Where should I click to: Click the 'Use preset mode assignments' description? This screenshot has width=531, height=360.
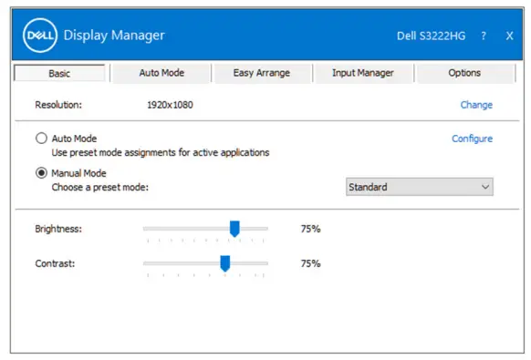[x=161, y=152]
